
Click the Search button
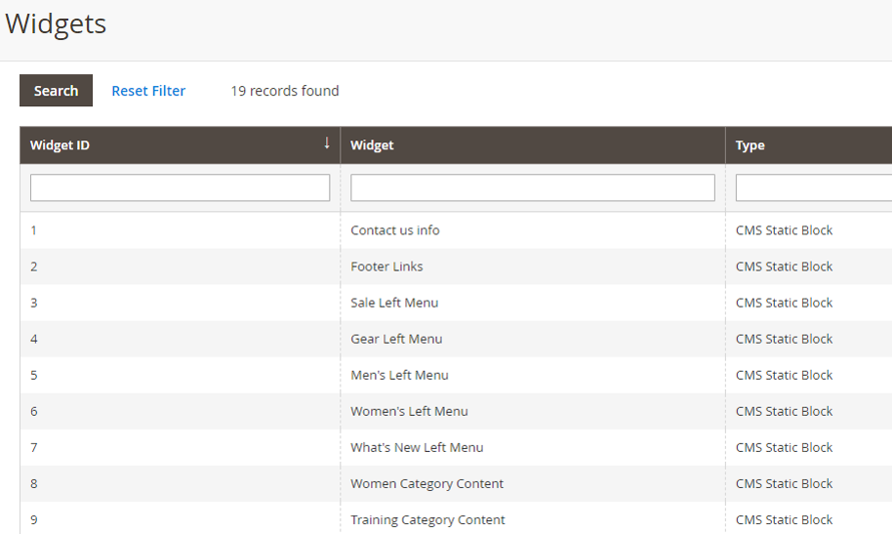pos(56,91)
